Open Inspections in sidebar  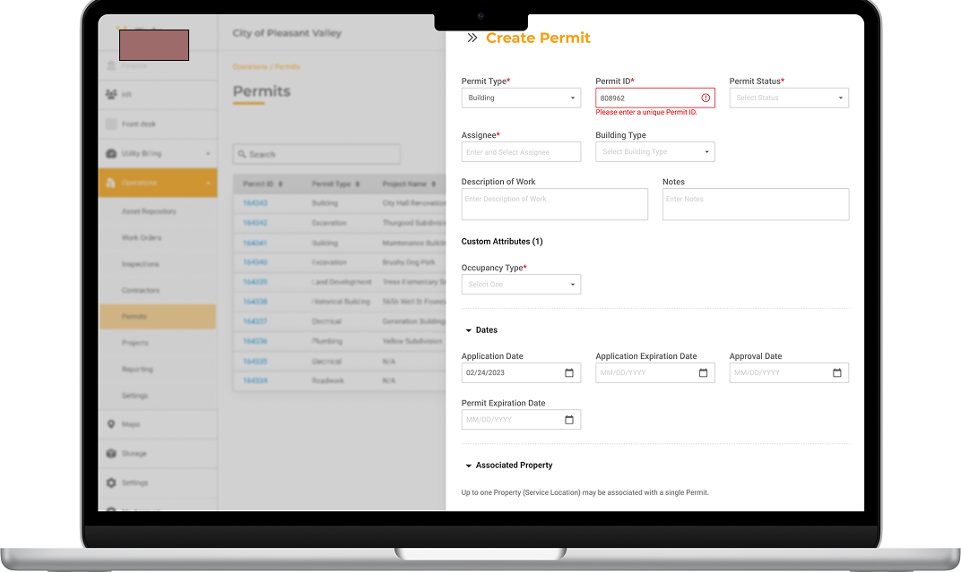point(141,264)
